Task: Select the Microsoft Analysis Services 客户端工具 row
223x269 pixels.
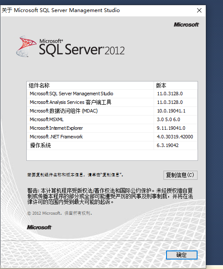Action: [112, 102]
